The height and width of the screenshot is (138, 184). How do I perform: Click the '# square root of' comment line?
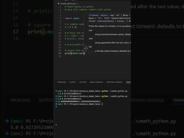[x=74, y=50]
